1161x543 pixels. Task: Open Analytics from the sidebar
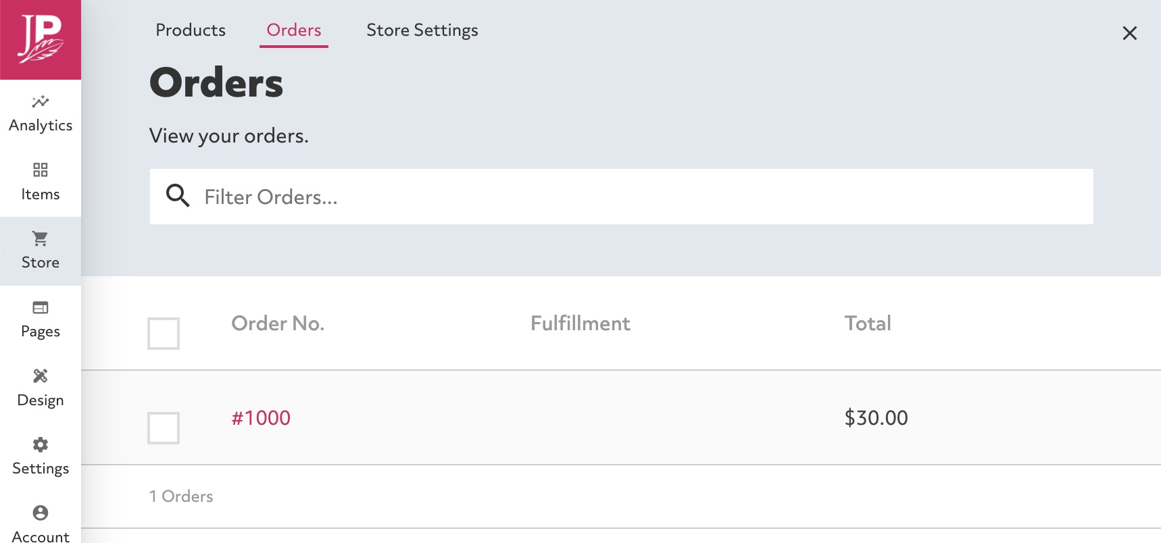(41, 114)
